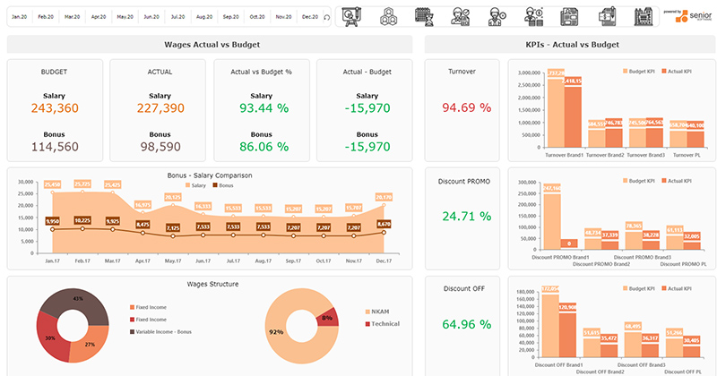This screenshot has width=717, height=376.
Task: Click Budget Salary value 243,360
Action: pos(55,108)
